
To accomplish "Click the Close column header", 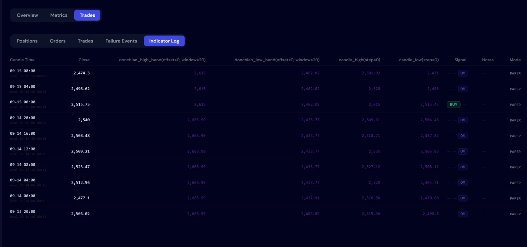I will click(x=84, y=60).
